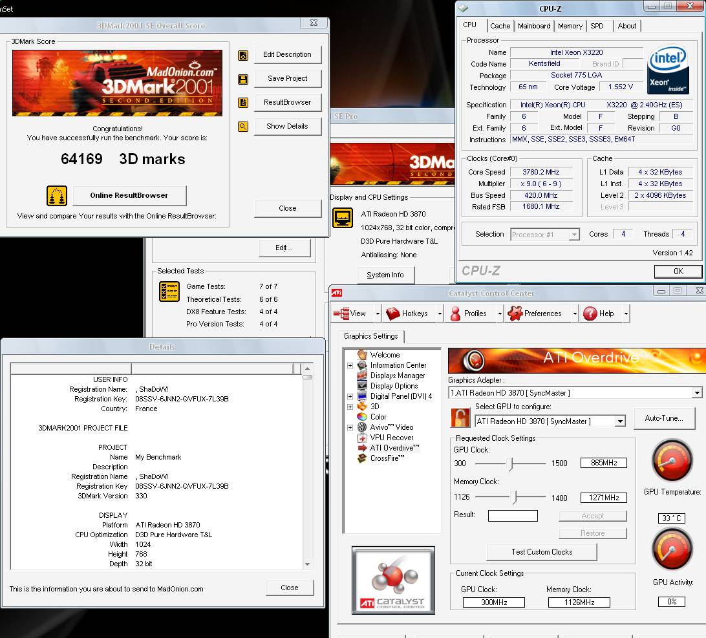Click the Profiles toolbar icon
The image size is (706, 638).
tap(455, 314)
